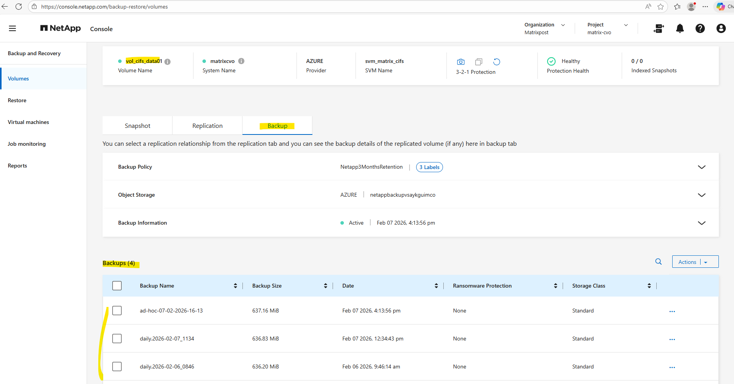Expand the Backup Policy section
734x384 pixels.
701,167
